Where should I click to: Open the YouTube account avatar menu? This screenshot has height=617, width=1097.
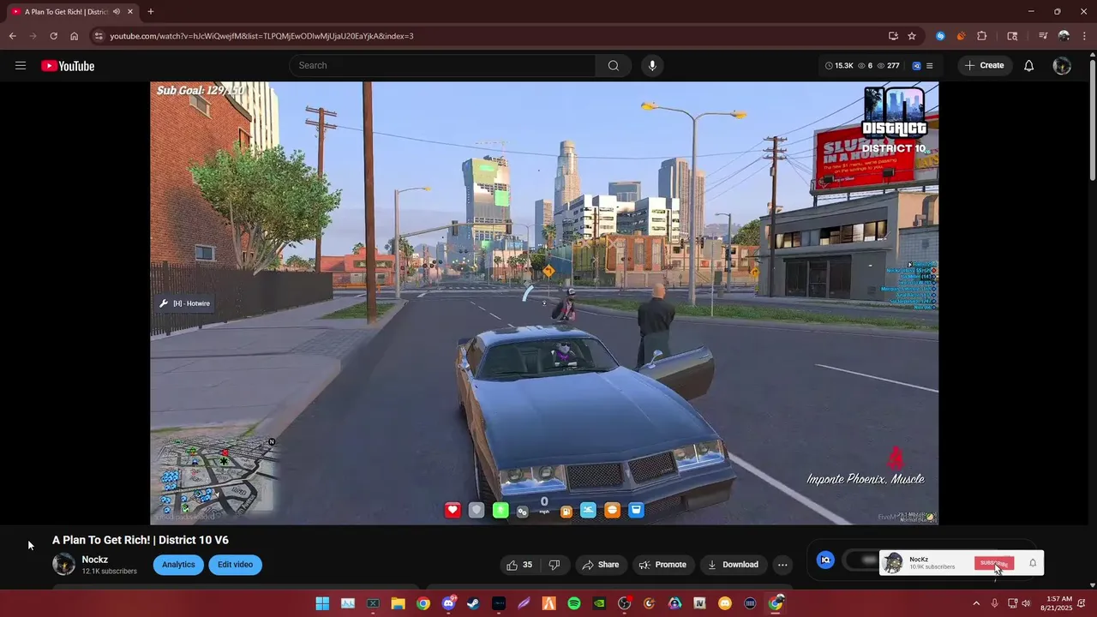(x=1062, y=66)
